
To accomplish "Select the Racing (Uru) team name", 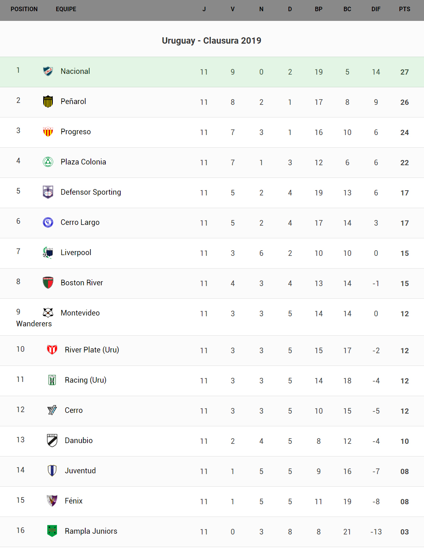I will (x=86, y=380).
